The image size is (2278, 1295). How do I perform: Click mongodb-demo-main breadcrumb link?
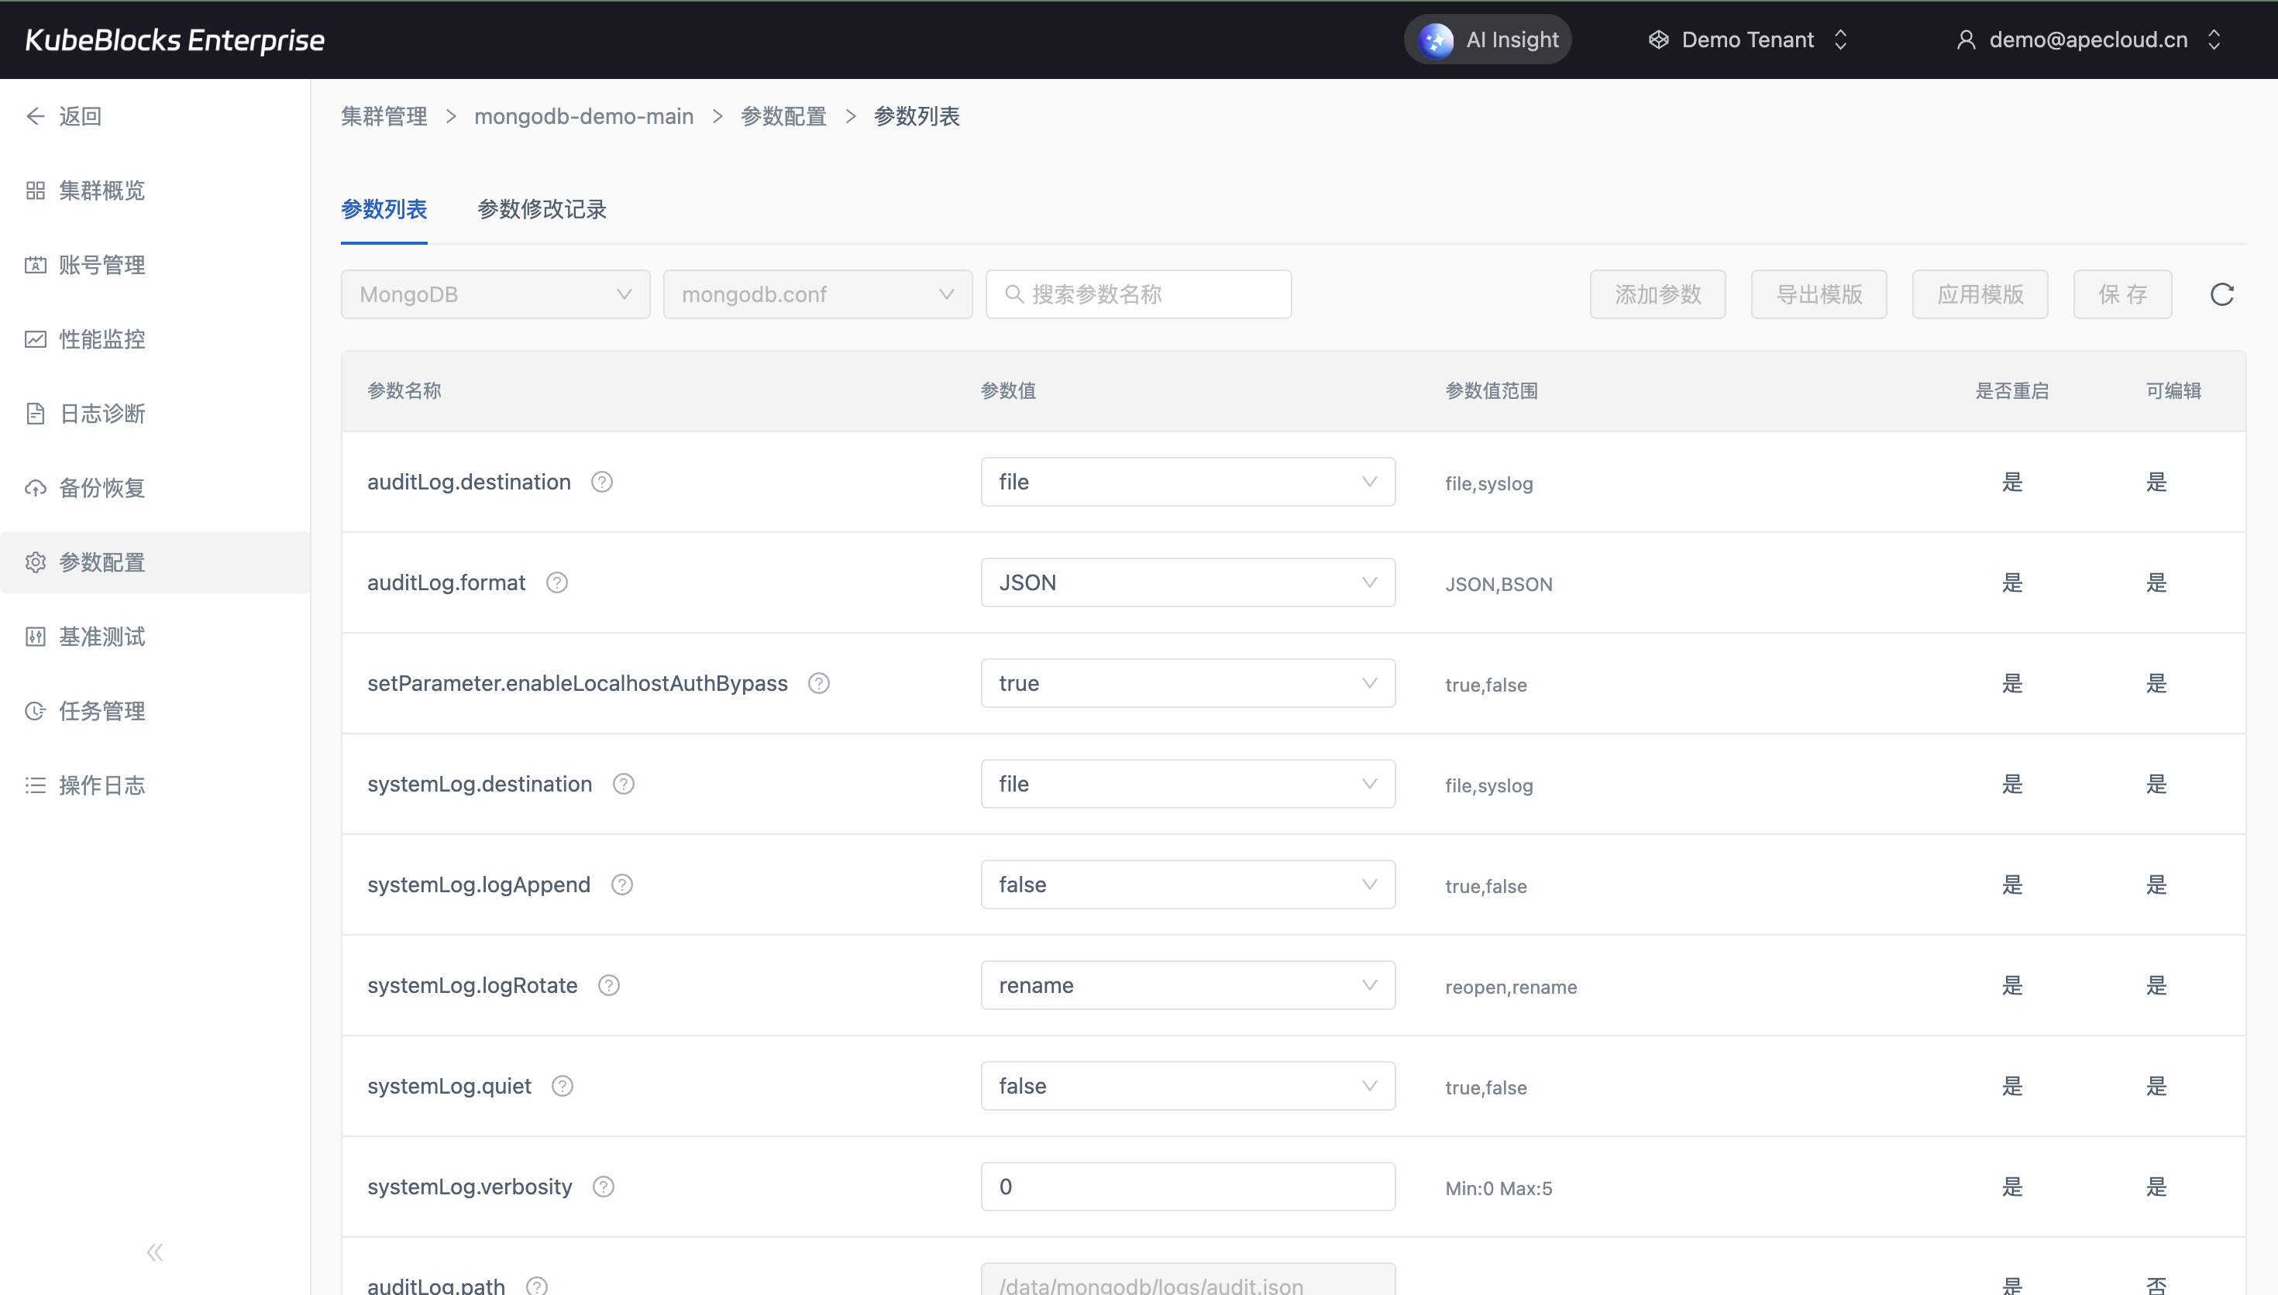pyautogui.click(x=583, y=116)
